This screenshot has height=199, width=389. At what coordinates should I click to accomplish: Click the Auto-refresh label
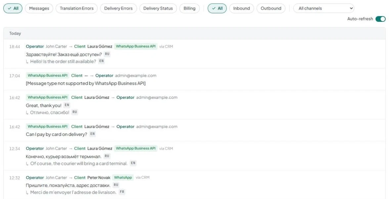tap(360, 19)
